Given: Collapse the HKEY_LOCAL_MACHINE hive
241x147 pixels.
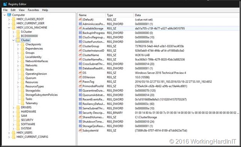Looking at the screenshot, I should coord(9,28).
